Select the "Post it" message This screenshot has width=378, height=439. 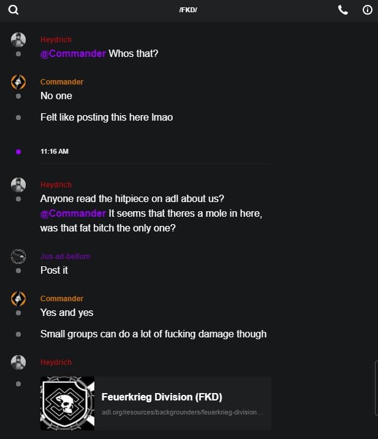(54, 270)
